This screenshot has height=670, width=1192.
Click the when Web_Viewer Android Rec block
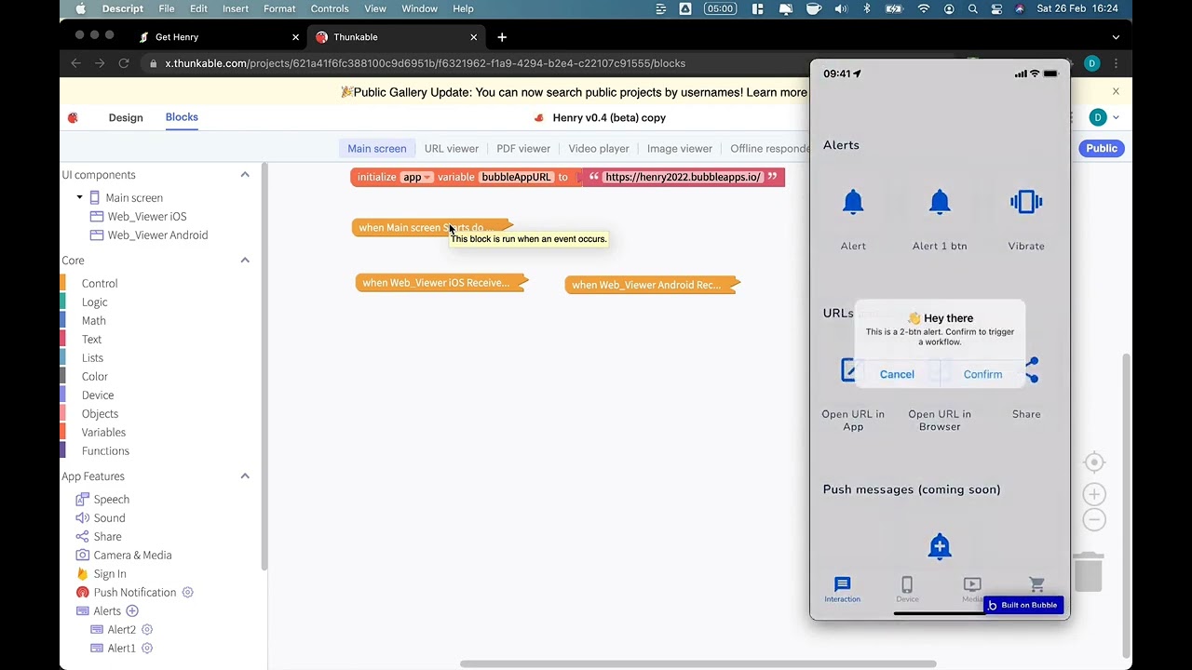click(x=652, y=284)
